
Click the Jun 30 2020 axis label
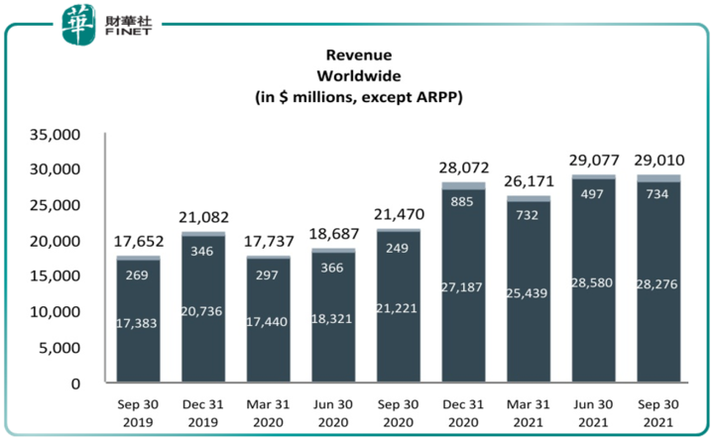[x=333, y=413]
